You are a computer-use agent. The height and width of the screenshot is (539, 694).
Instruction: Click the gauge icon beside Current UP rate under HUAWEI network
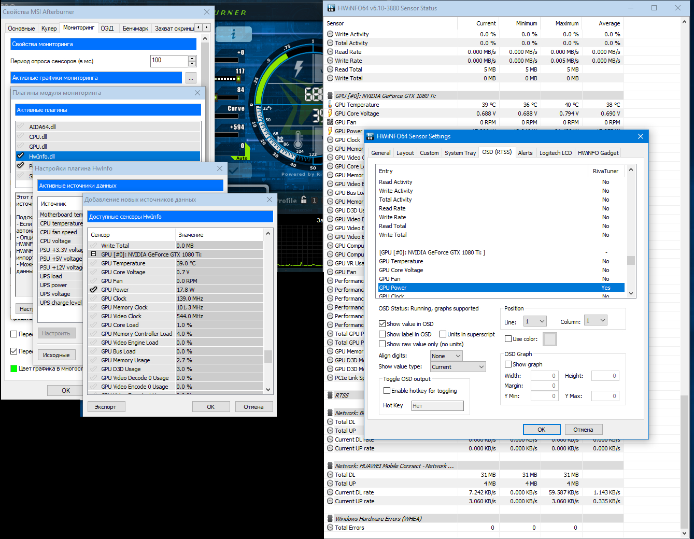point(330,501)
